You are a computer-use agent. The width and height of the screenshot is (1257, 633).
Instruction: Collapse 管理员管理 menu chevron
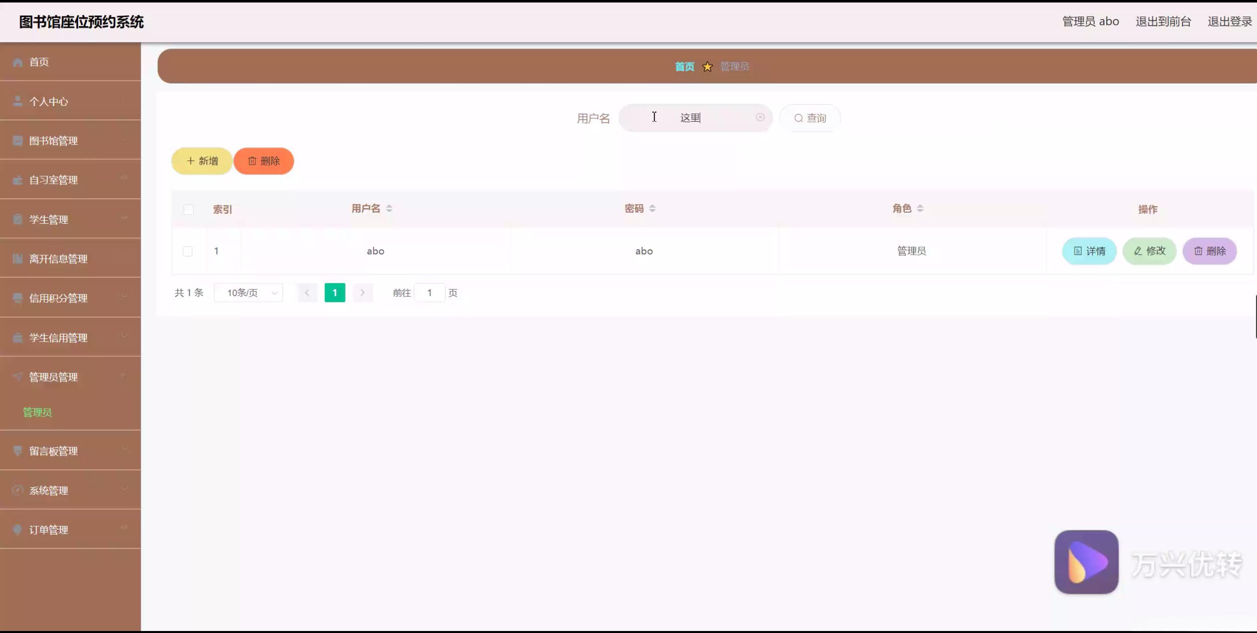124,375
